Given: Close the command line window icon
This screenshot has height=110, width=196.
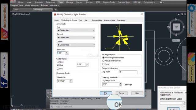Looking at the screenshot, I should (x=48, y=93).
